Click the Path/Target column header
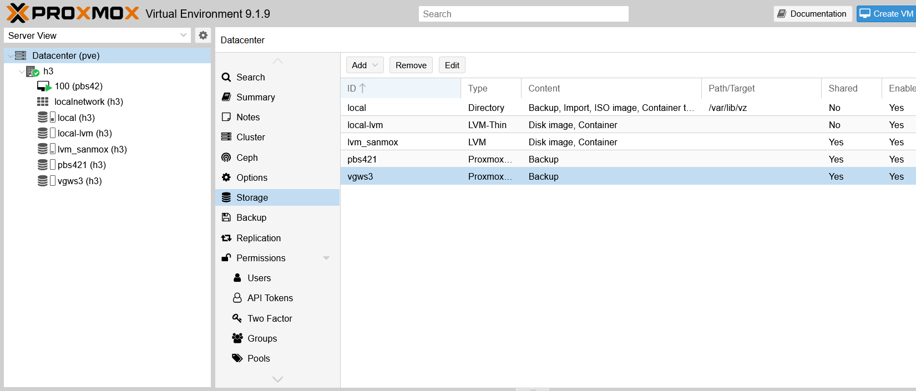This screenshot has width=916, height=391. [x=761, y=88]
